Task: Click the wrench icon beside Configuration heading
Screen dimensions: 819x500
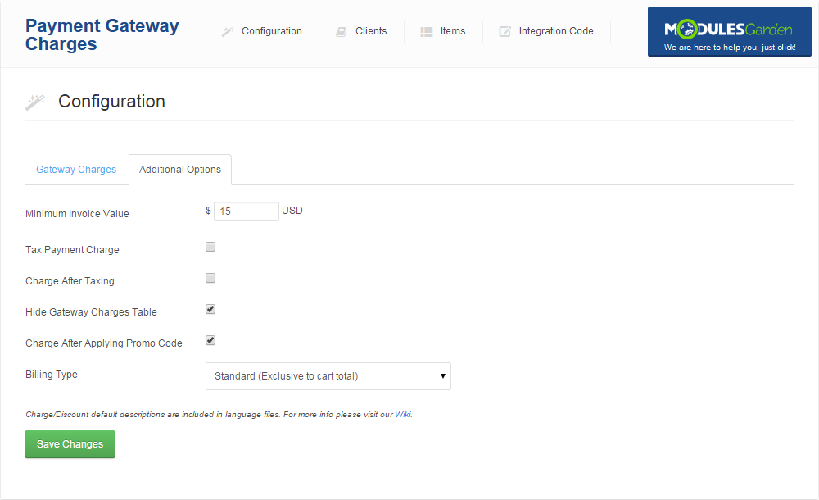Action: click(x=34, y=101)
